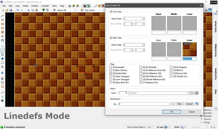Open the Prefabs menu
This screenshot has height=129, width=218.
point(35,5)
